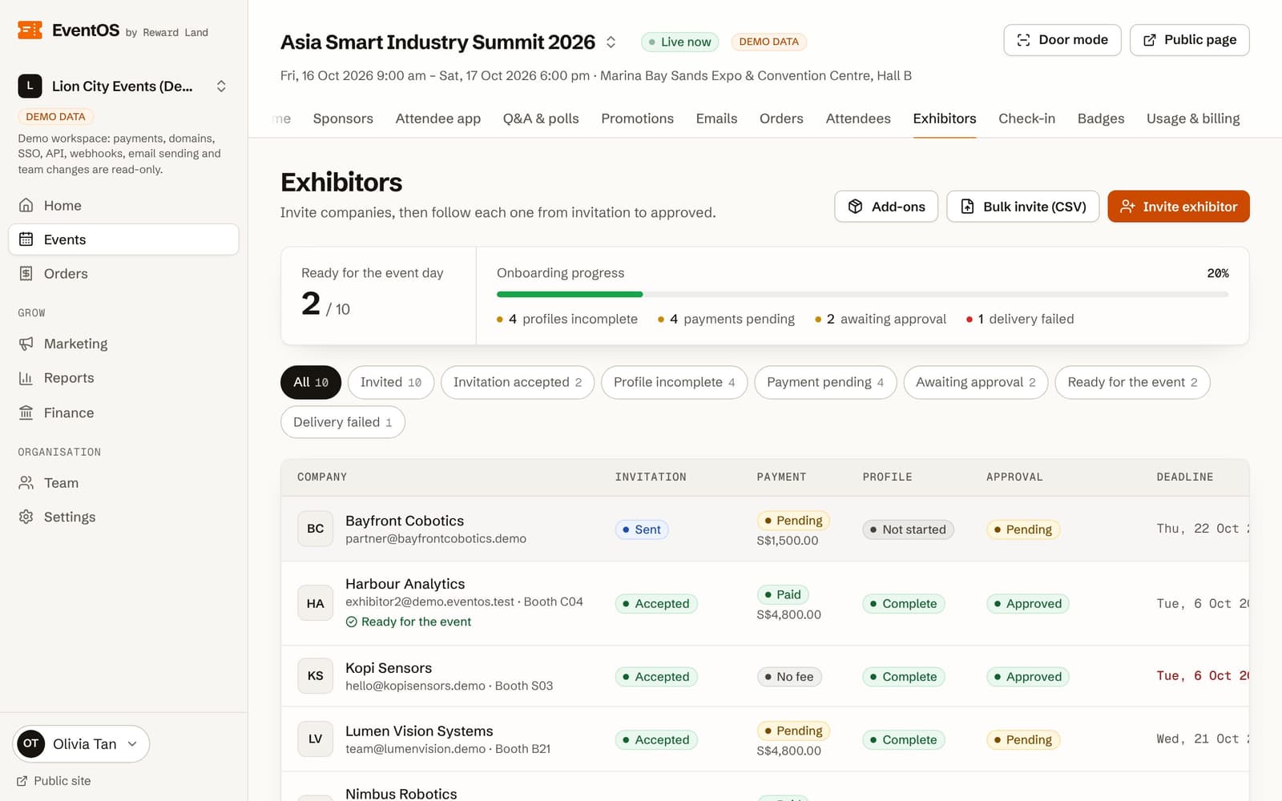
Task: Open Finance bank icon
Action: pyautogui.click(x=26, y=413)
